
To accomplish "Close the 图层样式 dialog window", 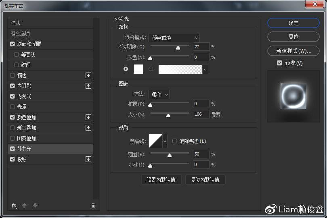I will tap(315, 4).
